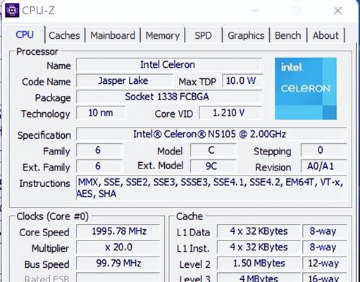Click the Level 2 associativity 12-way

pyautogui.click(x=324, y=263)
